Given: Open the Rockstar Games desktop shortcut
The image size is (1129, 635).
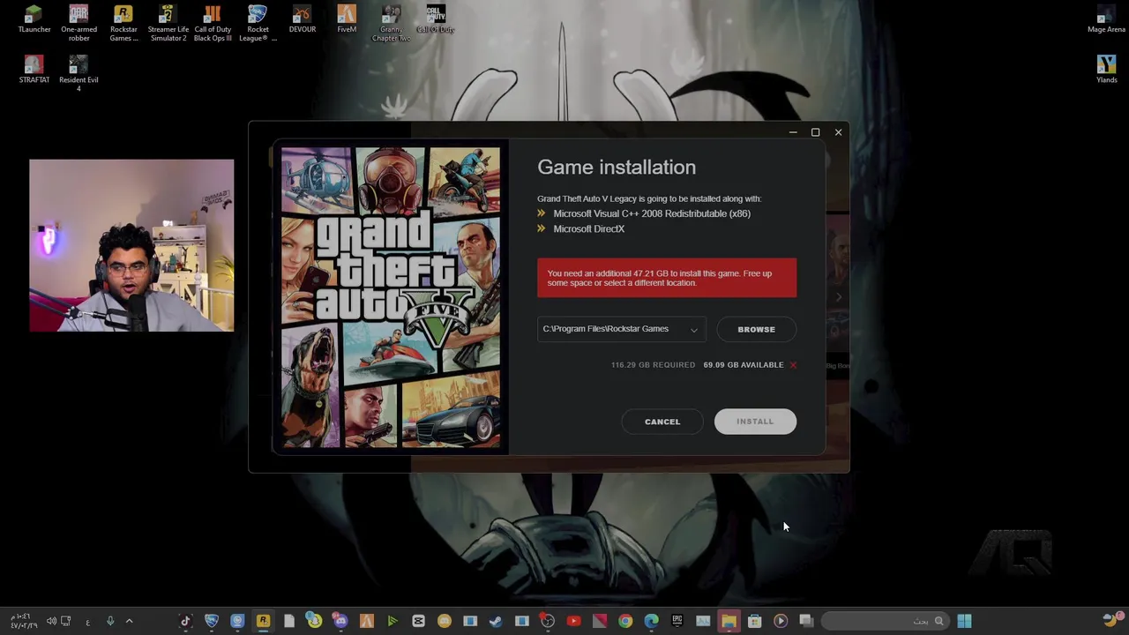Looking at the screenshot, I should tap(123, 23).
